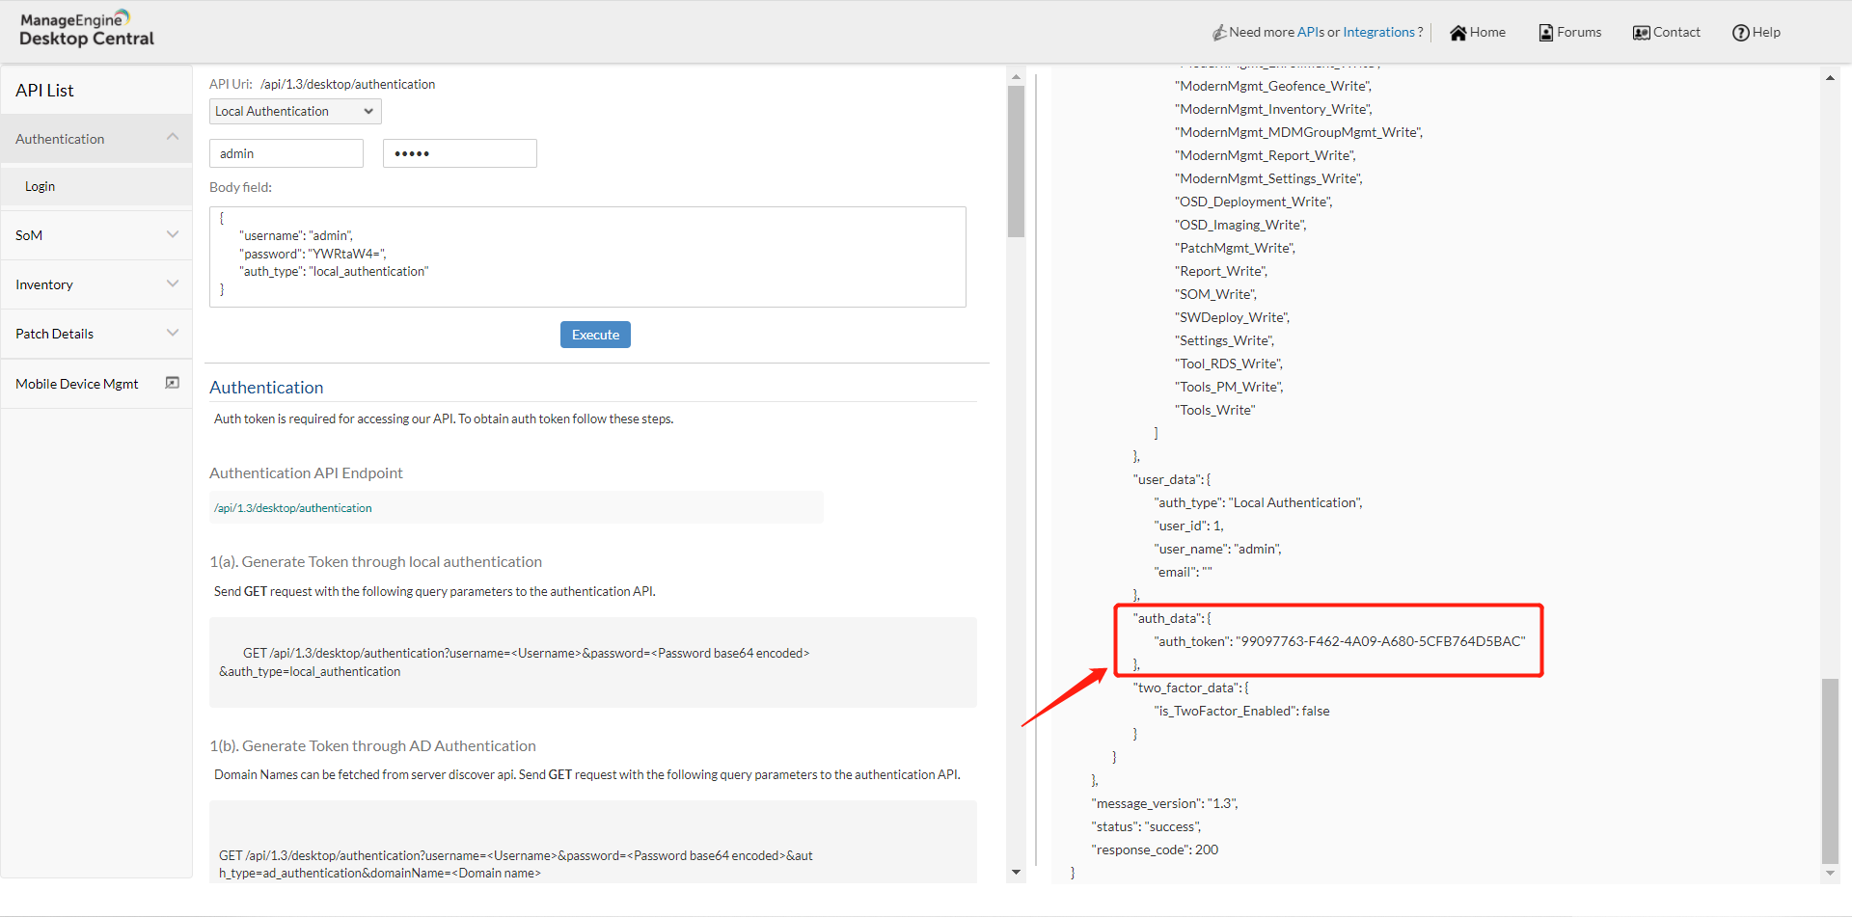Click the auth_token value 99097763-F462-4A09-A680-5CFB764D5BAC
Screen dimensions: 1852x917
coord(1380,641)
